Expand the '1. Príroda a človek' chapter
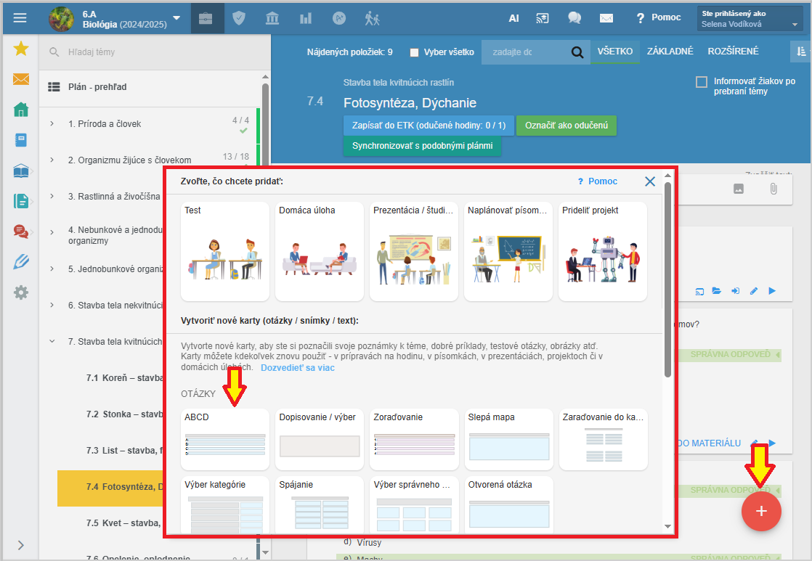This screenshot has width=812, height=561. [x=52, y=124]
